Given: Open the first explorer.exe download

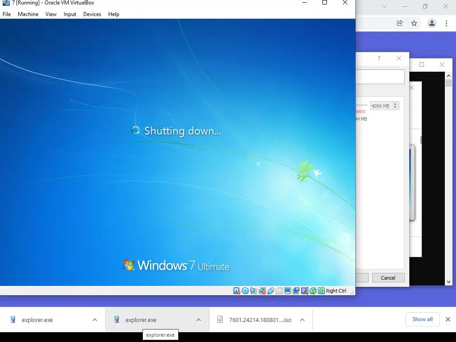Looking at the screenshot, I should click(x=37, y=320).
